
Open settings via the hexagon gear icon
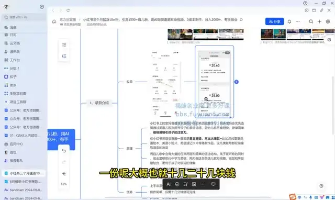click(x=328, y=21)
